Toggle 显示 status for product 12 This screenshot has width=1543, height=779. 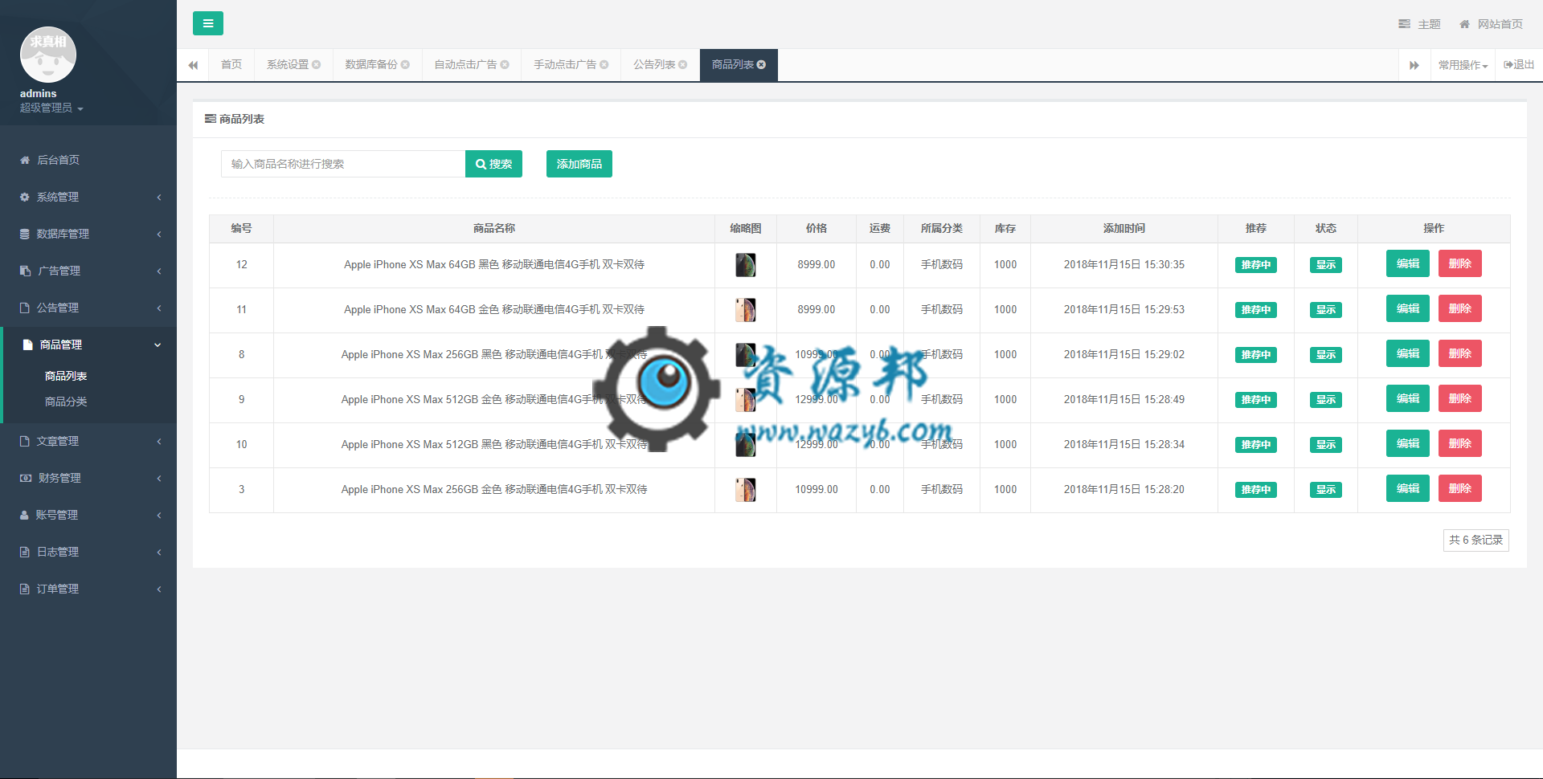tap(1326, 265)
